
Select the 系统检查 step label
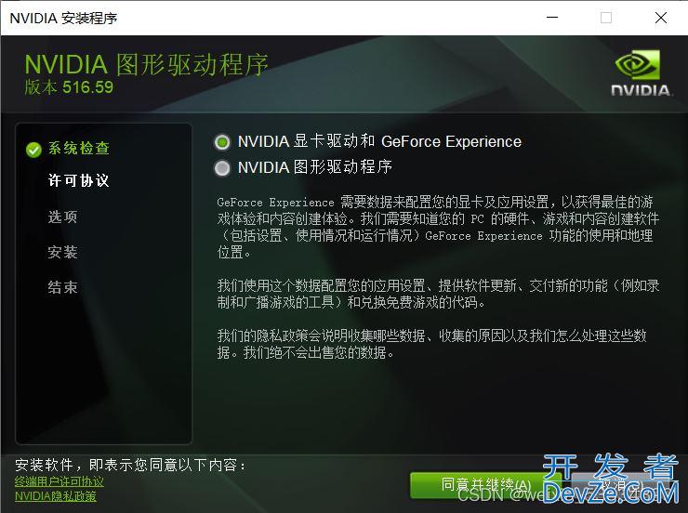79,148
